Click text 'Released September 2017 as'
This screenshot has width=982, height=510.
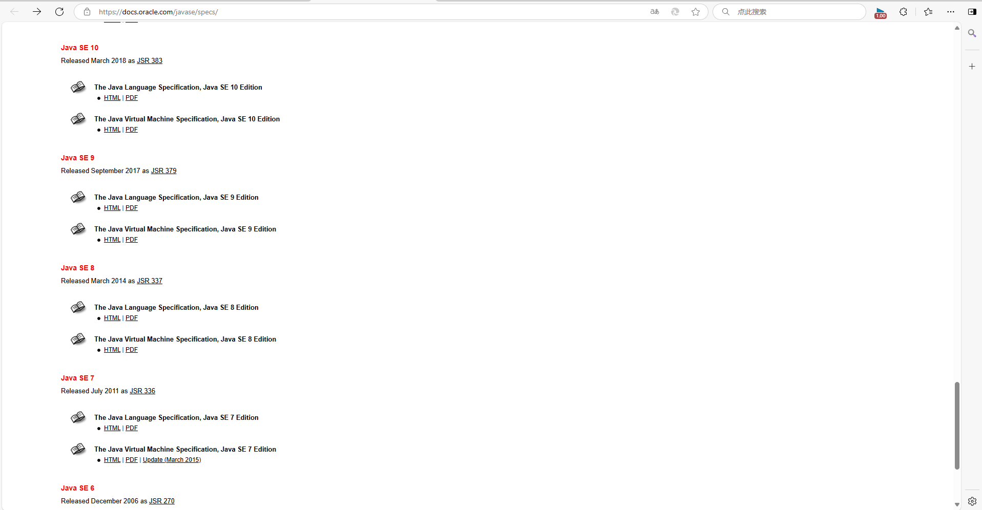pyautogui.click(x=105, y=171)
